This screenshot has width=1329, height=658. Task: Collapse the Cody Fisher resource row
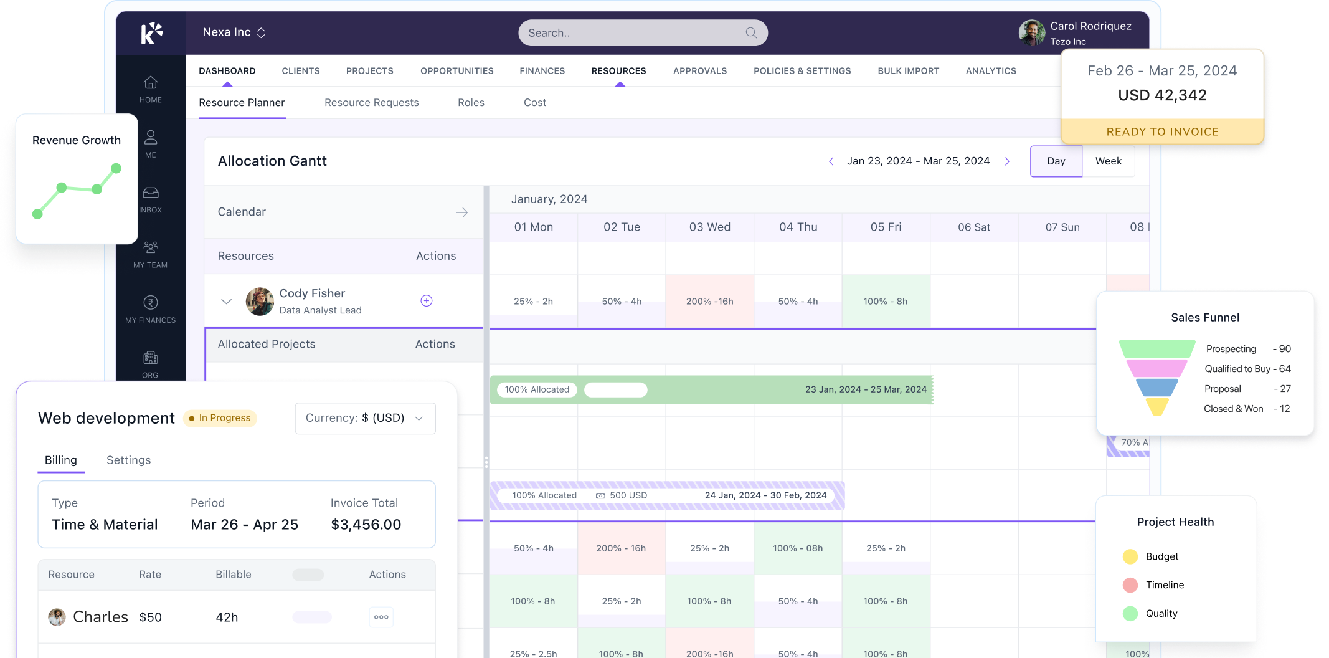coord(227,302)
